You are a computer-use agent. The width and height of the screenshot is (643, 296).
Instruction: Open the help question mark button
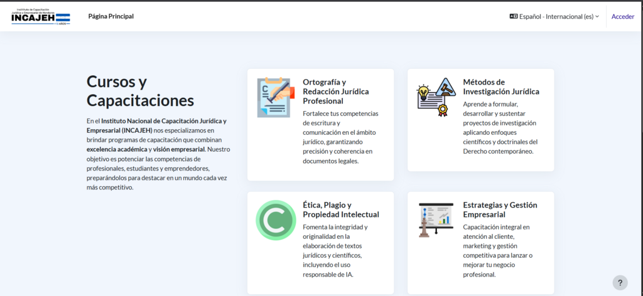[x=620, y=282]
